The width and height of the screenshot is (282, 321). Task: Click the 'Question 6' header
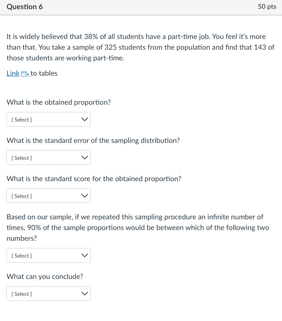pos(25,6)
